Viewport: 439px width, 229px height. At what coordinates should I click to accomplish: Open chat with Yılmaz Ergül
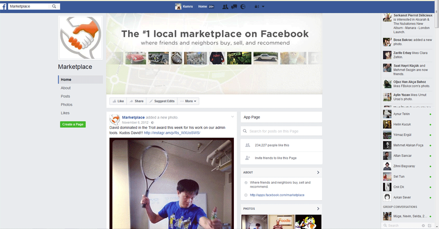pyautogui.click(x=408, y=135)
